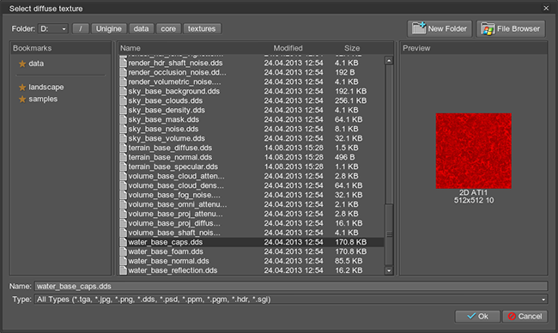The image size is (558, 333).
Task: Select sky_base_noise.dds
Action: (x=252, y=129)
